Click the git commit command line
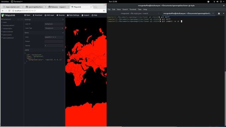 click(145, 21)
